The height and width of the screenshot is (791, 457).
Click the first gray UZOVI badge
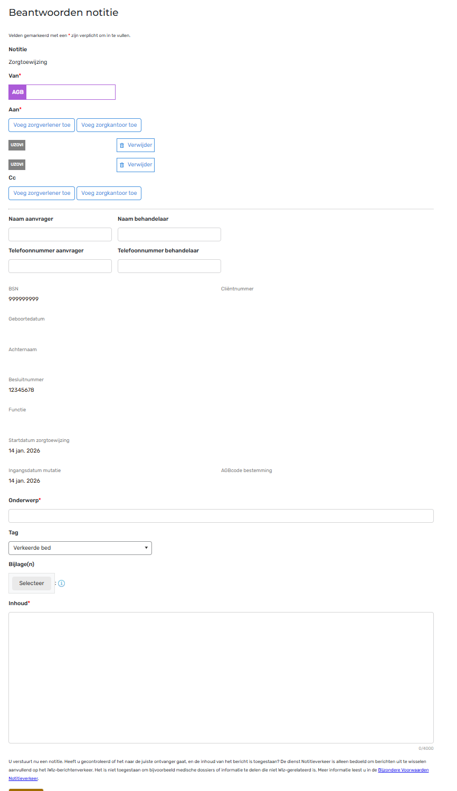(17, 145)
